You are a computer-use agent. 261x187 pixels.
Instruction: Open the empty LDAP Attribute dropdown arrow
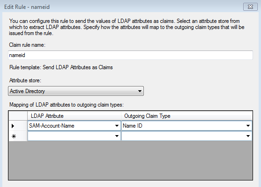(x=117, y=136)
